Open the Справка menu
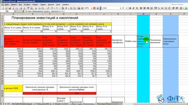The height and width of the screenshot is (105, 188). 66,5
